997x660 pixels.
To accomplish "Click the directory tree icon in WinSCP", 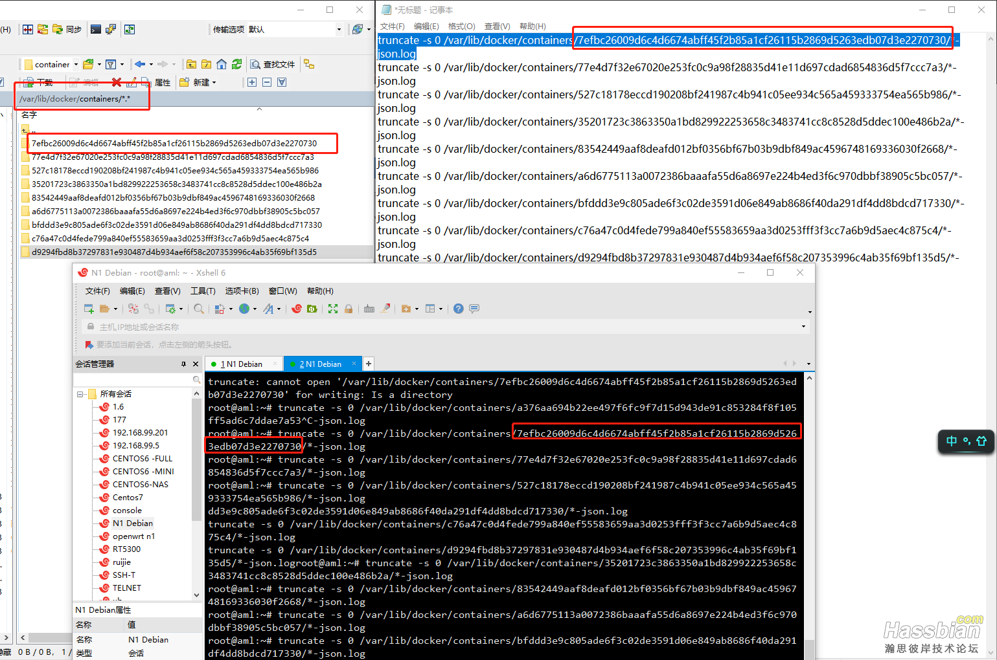I will pos(309,64).
